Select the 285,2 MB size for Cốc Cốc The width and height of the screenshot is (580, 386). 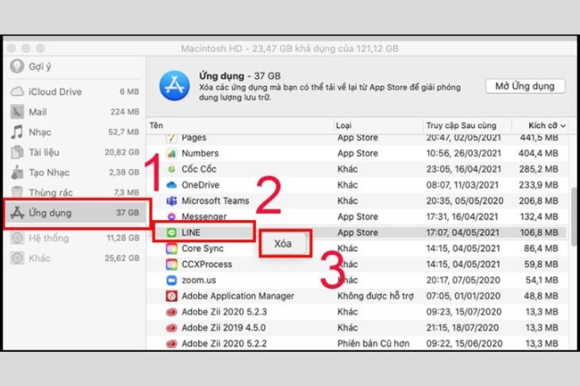point(538,169)
